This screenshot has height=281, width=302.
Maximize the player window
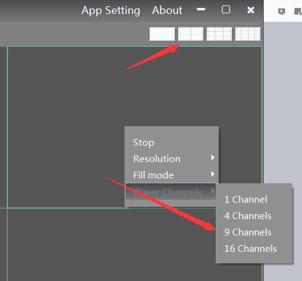pos(226,10)
